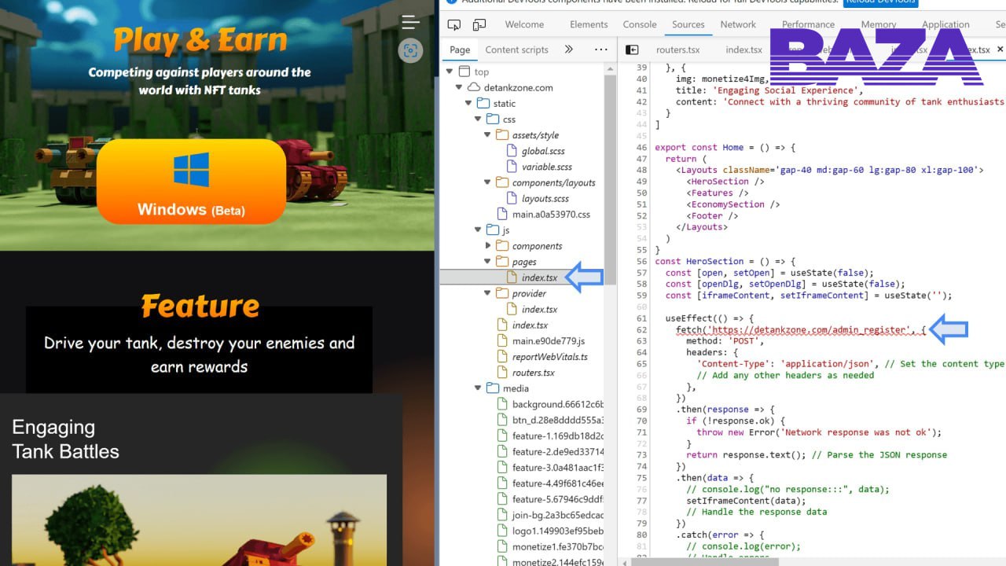Click the Windows logo on download button
The image size is (1006, 566).
(191, 171)
